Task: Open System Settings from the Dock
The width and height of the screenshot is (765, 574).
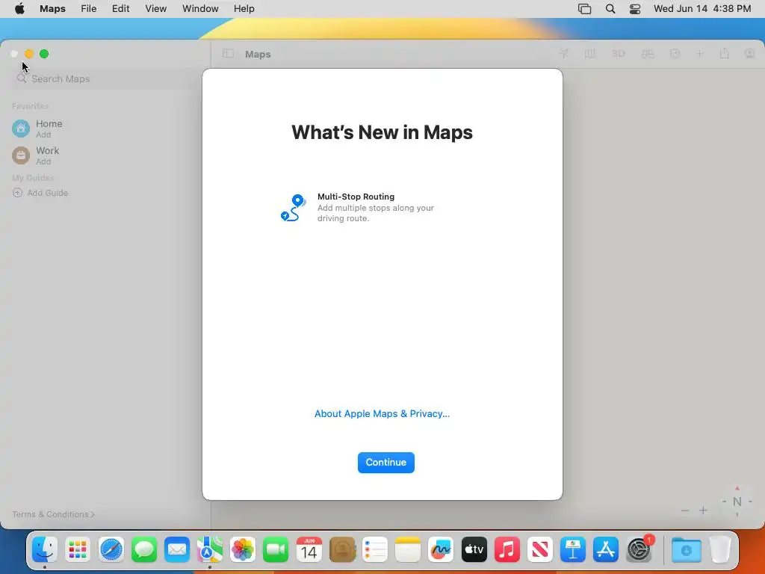Action: tap(639, 550)
